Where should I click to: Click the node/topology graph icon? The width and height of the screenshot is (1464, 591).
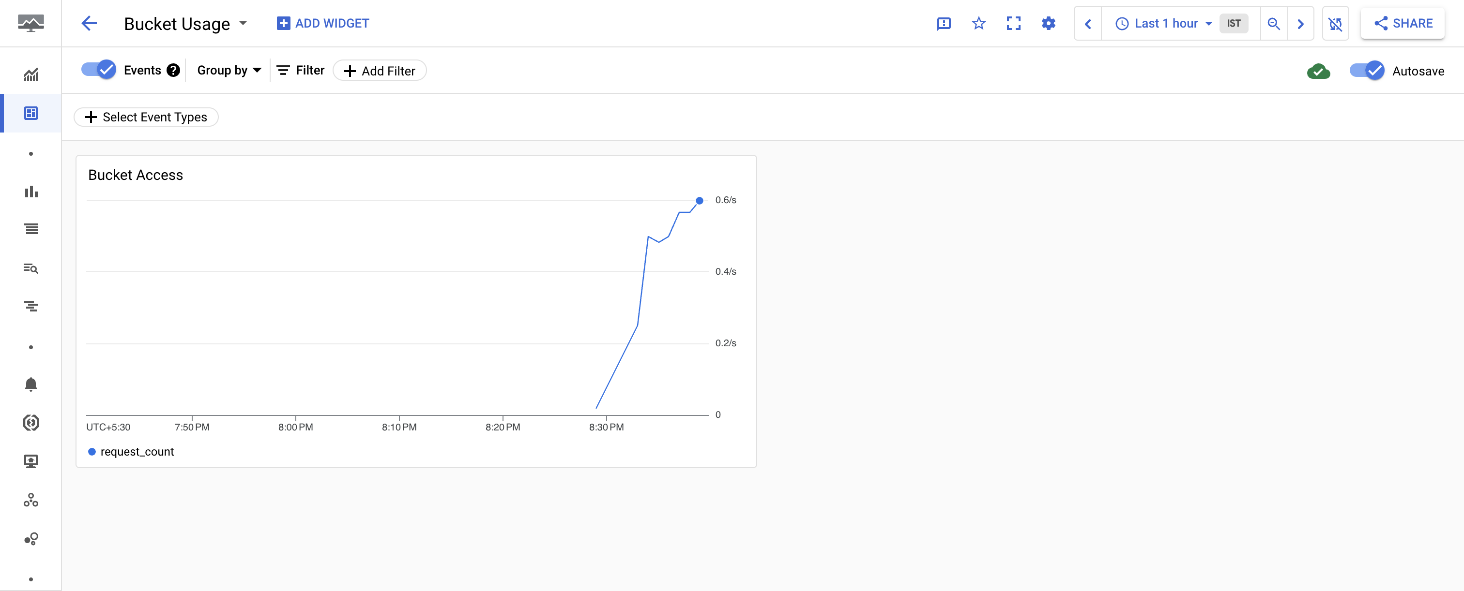(31, 502)
